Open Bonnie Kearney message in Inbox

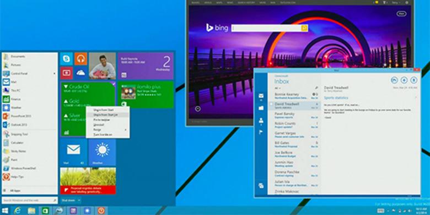coord(294,95)
